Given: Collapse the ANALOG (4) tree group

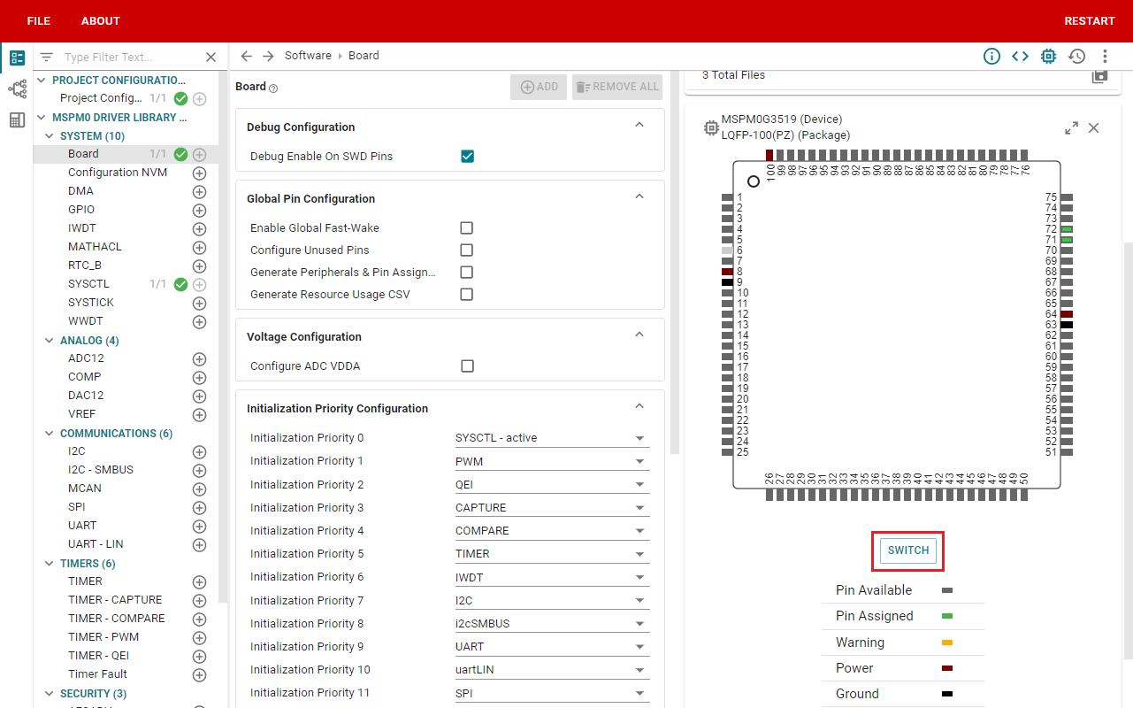Looking at the screenshot, I should pos(50,341).
